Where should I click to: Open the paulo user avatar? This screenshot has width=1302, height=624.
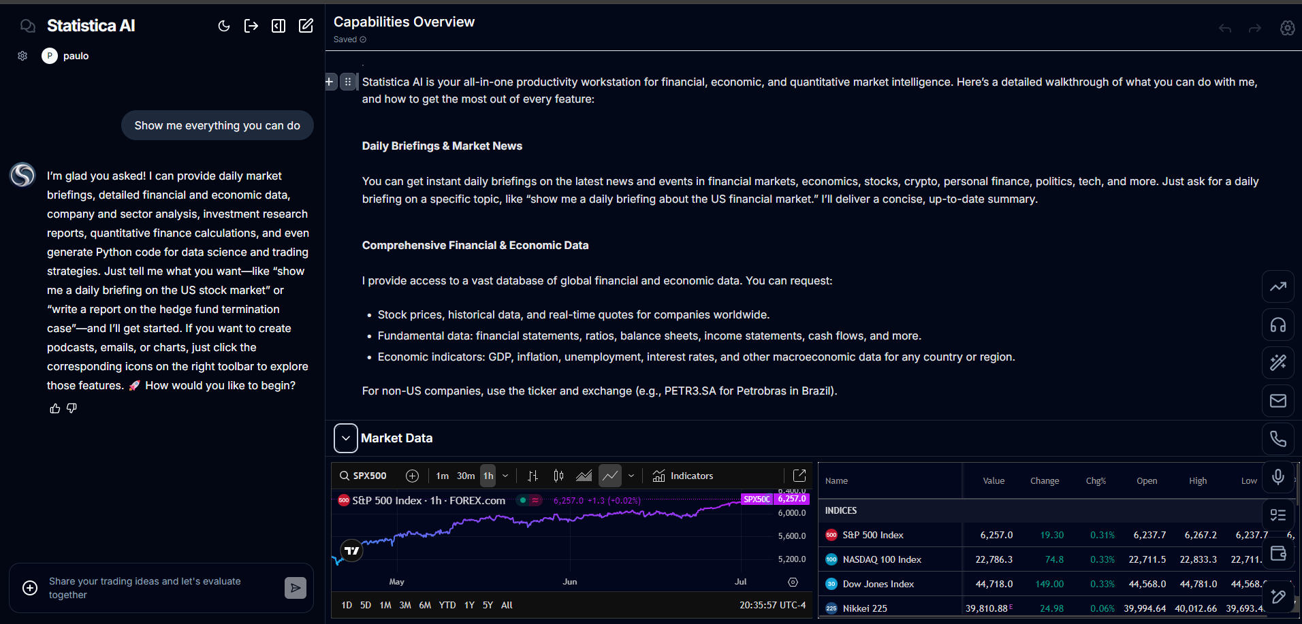[x=49, y=56]
